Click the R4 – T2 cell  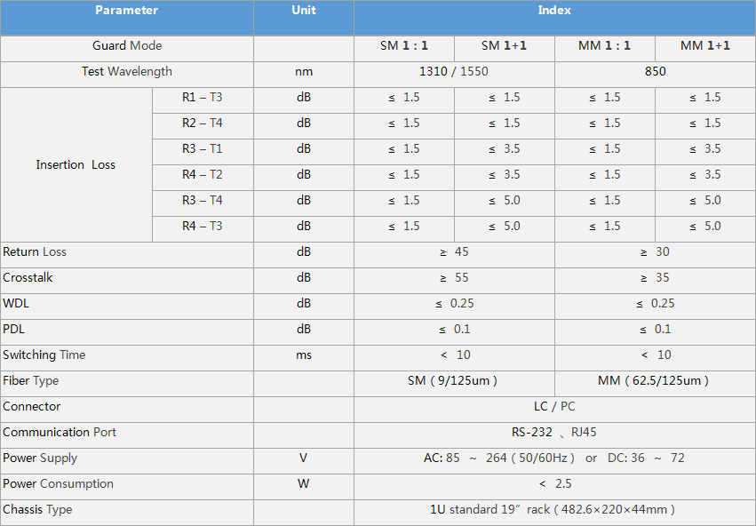203,175
